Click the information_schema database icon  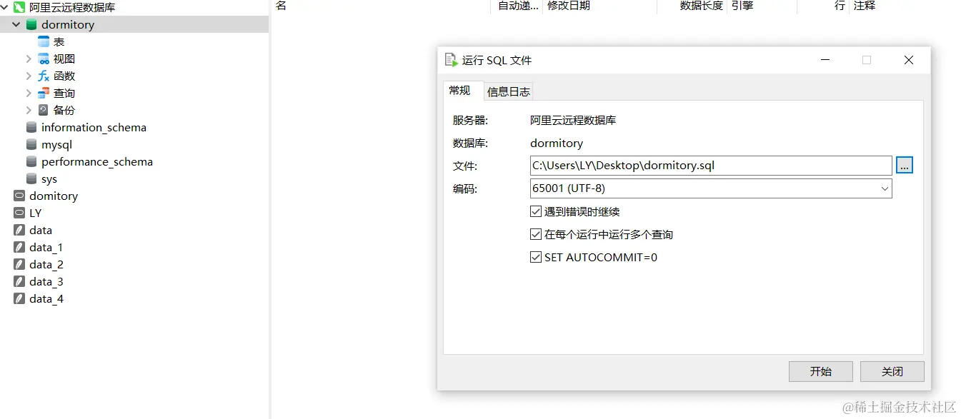click(31, 127)
